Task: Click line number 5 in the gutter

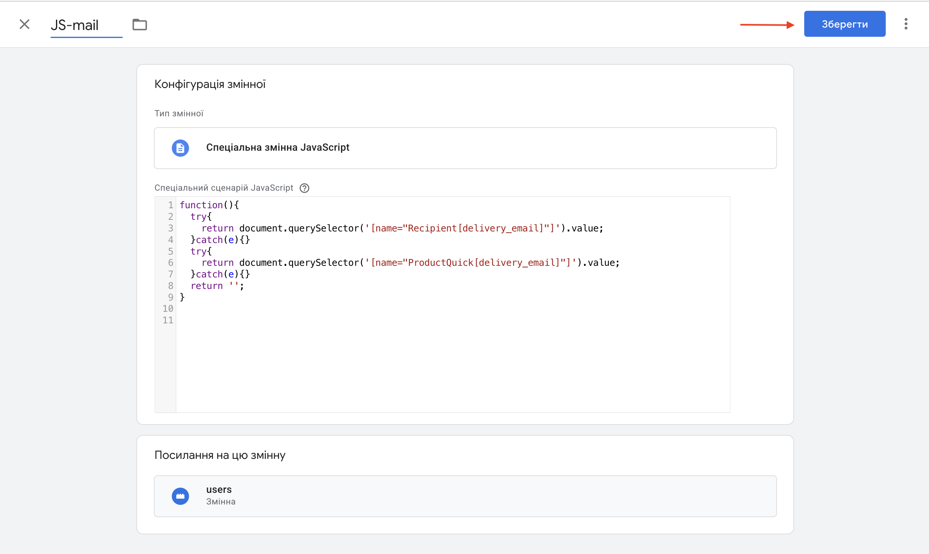Action: (x=170, y=251)
